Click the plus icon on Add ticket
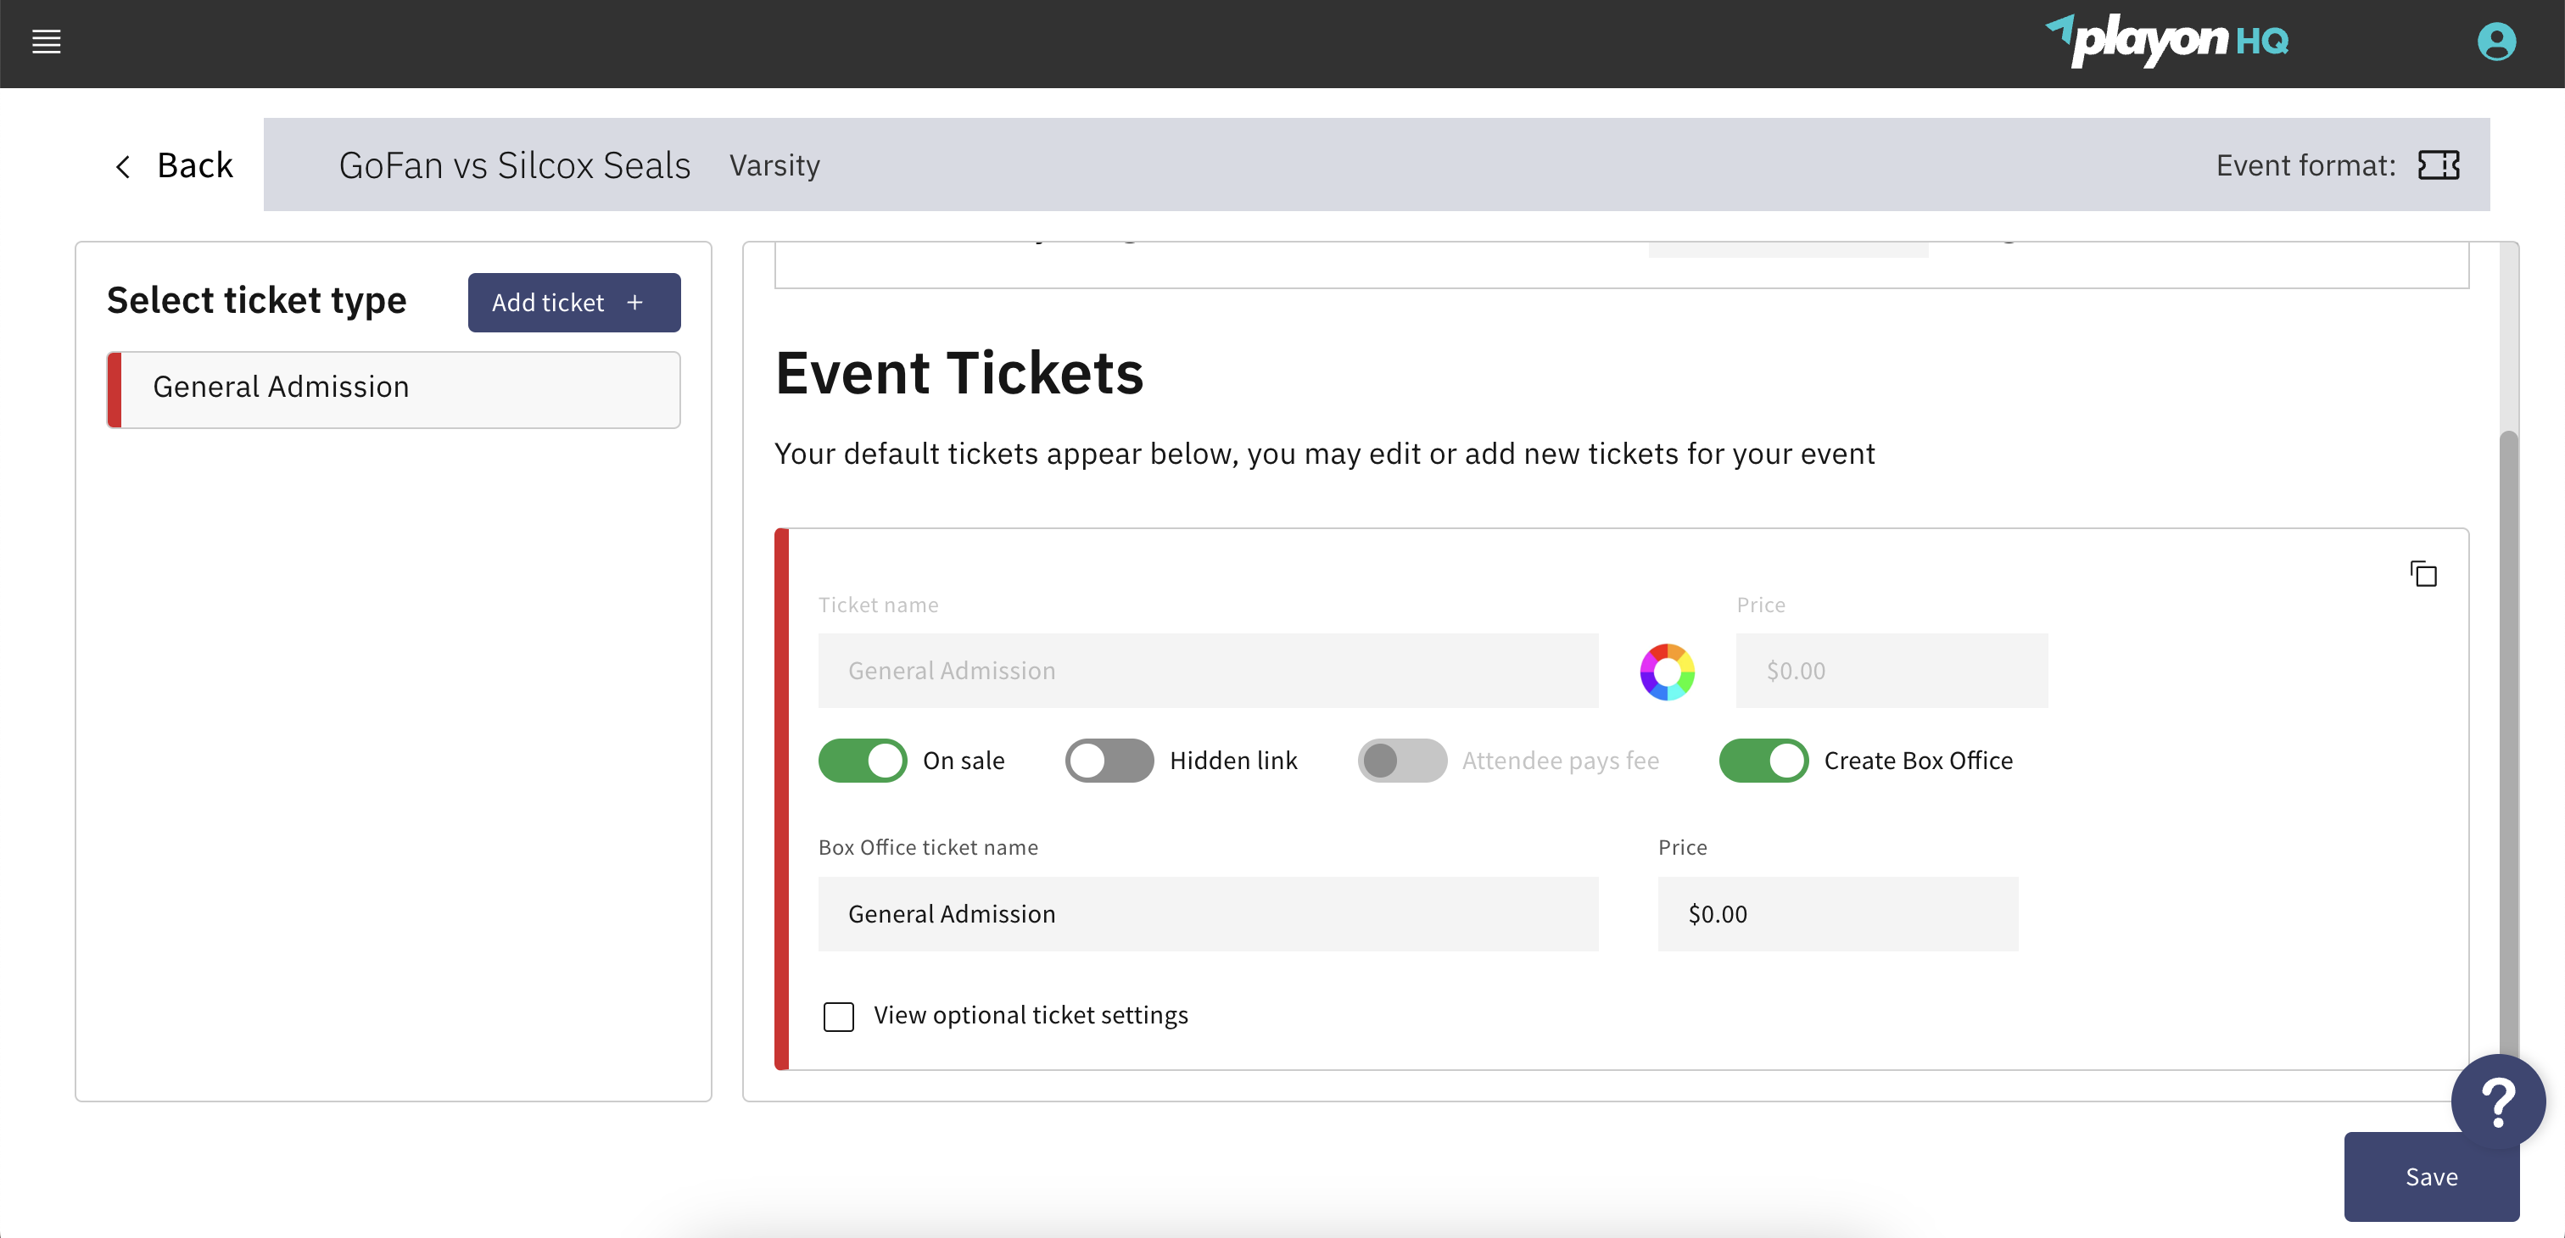 pos(634,303)
